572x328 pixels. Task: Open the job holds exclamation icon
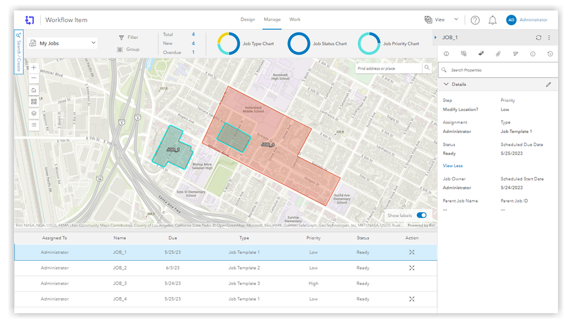point(532,54)
